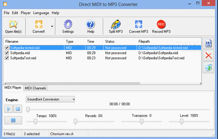Stop MIDI playback
Image resolution: width=218 pixels, height=139 pixels.
(18, 109)
